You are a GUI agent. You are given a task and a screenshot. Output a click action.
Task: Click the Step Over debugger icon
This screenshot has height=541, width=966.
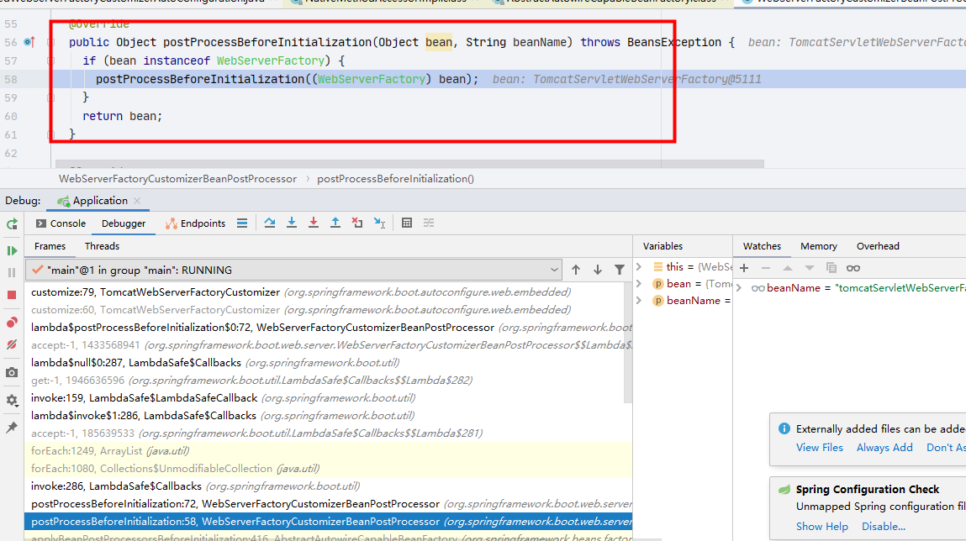pos(270,223)
